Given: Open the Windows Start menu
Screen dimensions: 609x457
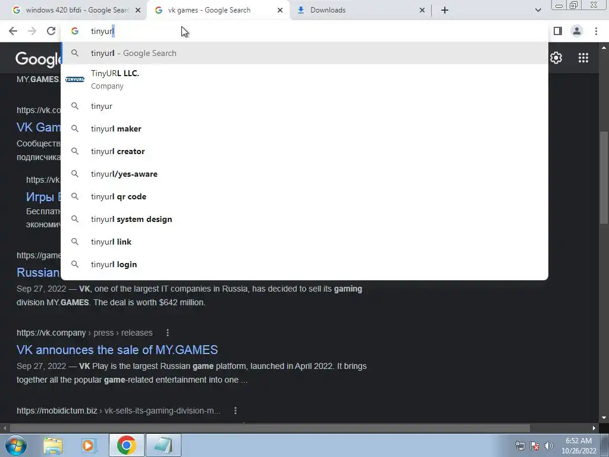Looking at the screenshot, I should 16,445.
